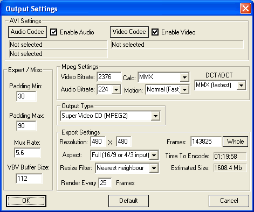Click the Mux Rate field showing 5.6

tap(28, 153)
